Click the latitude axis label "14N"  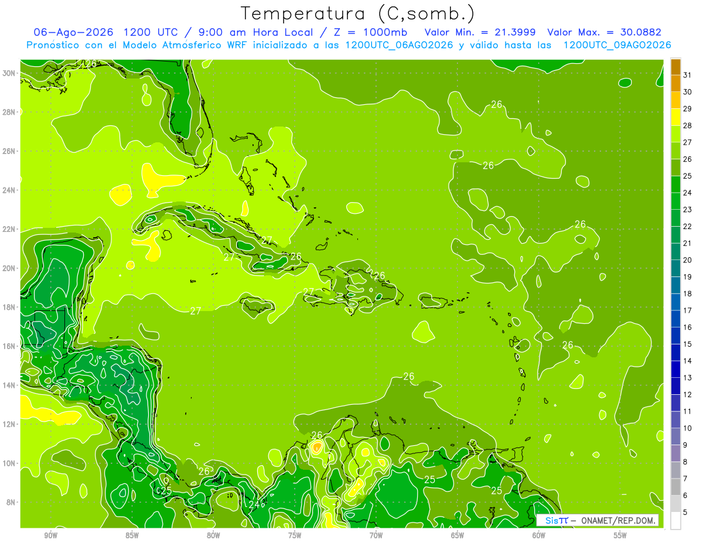pyautogui.click(x=9, y=385)
